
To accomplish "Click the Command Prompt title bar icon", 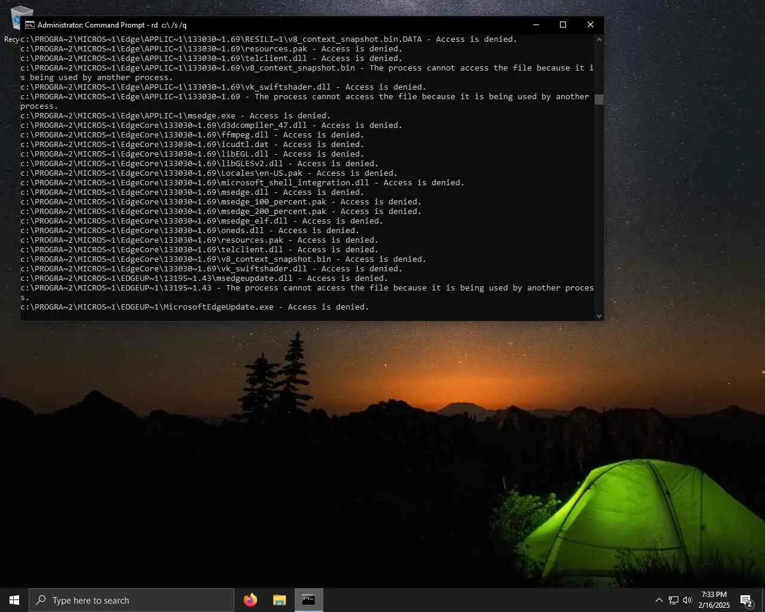I will click(x=29, y=25).
